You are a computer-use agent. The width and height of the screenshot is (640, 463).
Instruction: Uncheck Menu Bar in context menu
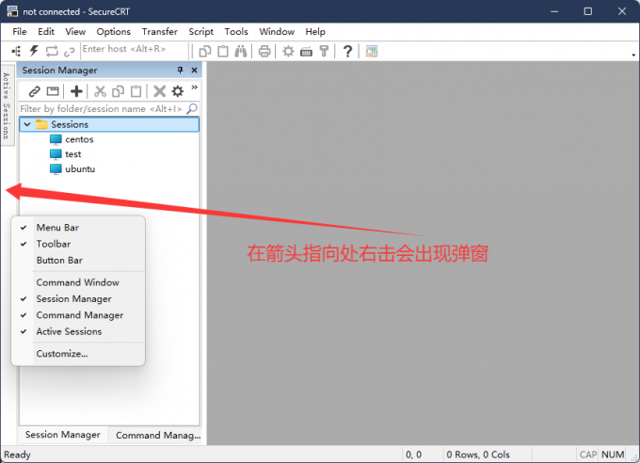click(x=57, y=228)
